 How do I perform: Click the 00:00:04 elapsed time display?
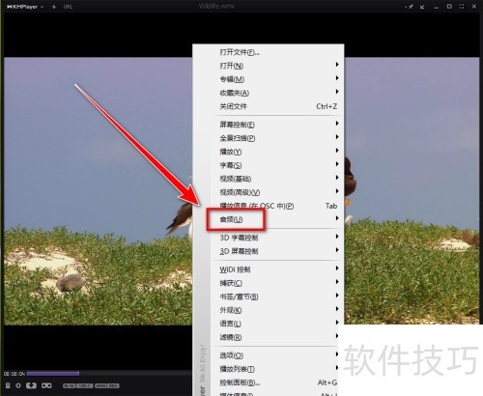tap(14, 374)
